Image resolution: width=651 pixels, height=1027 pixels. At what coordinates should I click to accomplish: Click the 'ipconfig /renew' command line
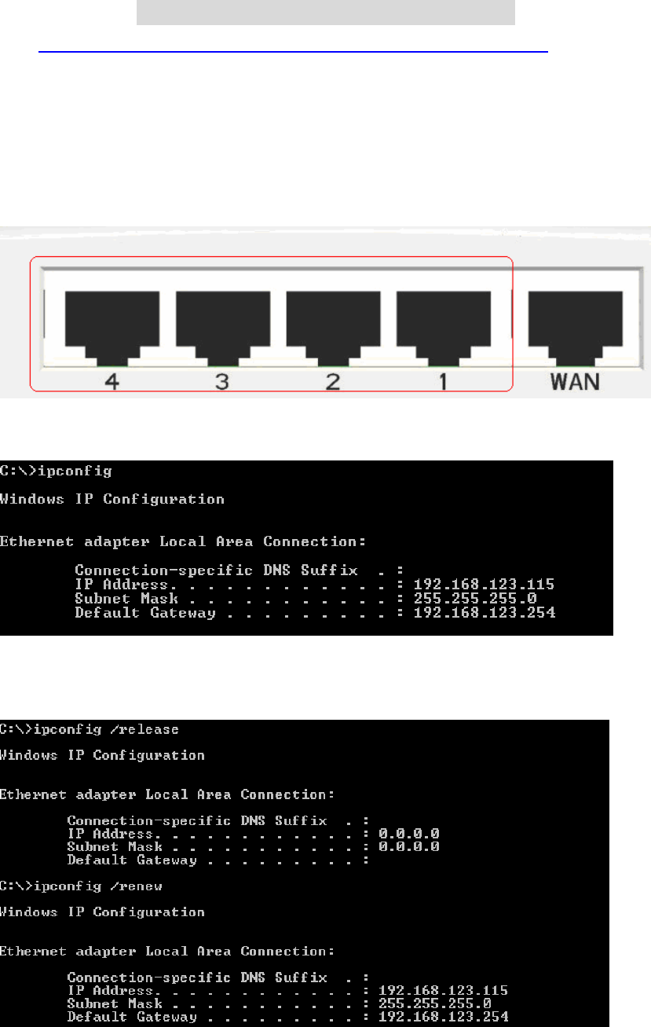click(86, 886)
